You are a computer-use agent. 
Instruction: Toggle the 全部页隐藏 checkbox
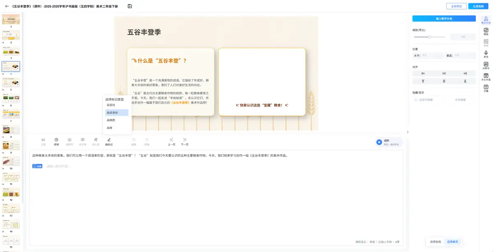pyautogui.click(x=416, y=100)
